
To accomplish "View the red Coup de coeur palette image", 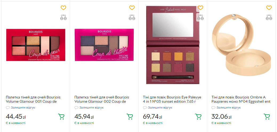I will pos(36,45).
